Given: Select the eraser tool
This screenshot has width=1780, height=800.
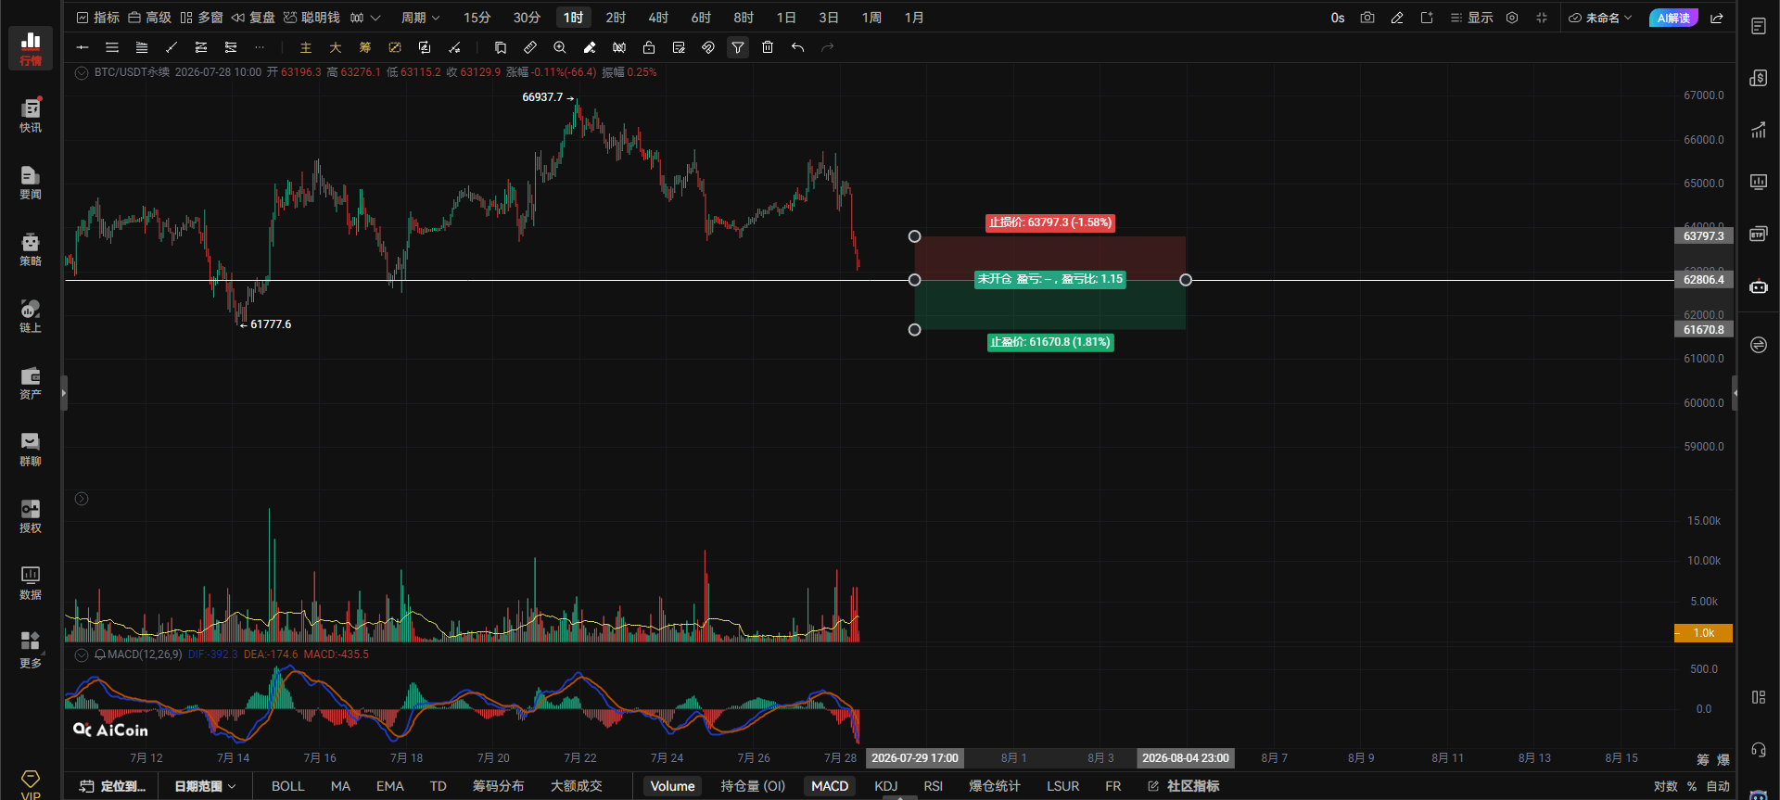Looking at the screenshot, I should pos(590,47).
